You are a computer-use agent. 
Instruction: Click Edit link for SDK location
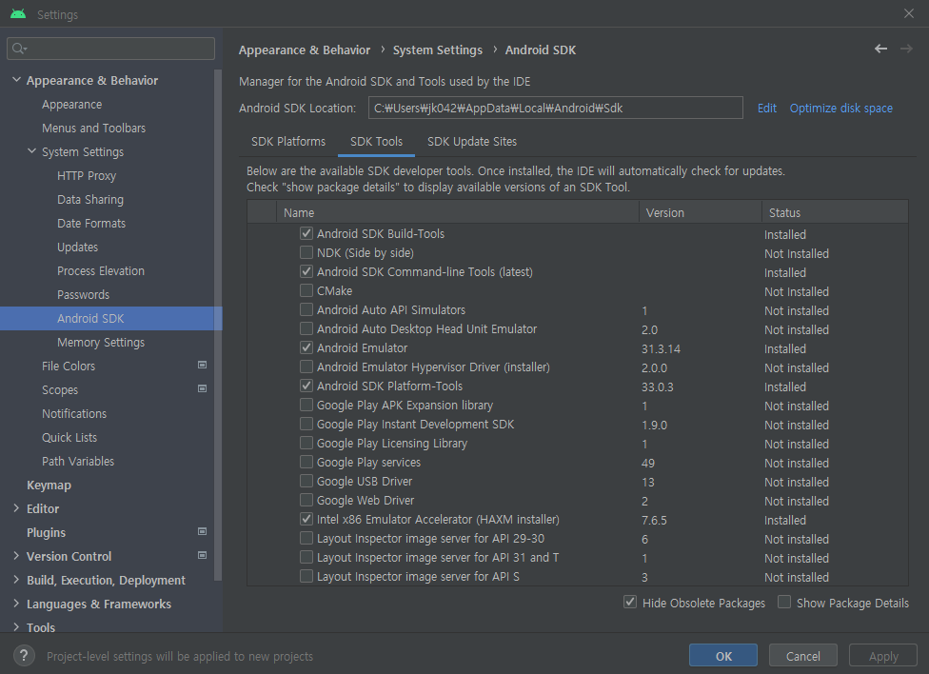coord(766,108)
